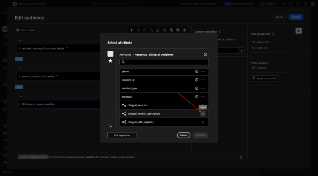Show info for the recipient_id attribute
Screen dimensions: 318x176
pos(196,80)
